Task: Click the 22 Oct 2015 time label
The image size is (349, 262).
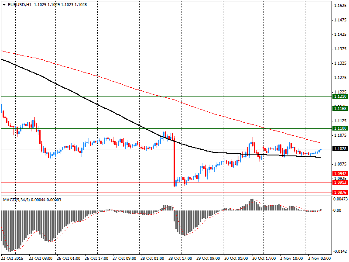Action: [x=12, y=259]
